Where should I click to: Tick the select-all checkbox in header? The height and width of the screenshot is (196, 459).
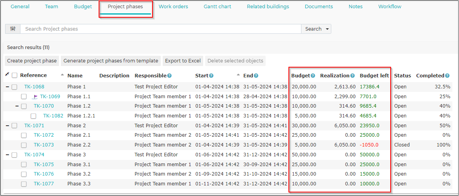point(15,75)
